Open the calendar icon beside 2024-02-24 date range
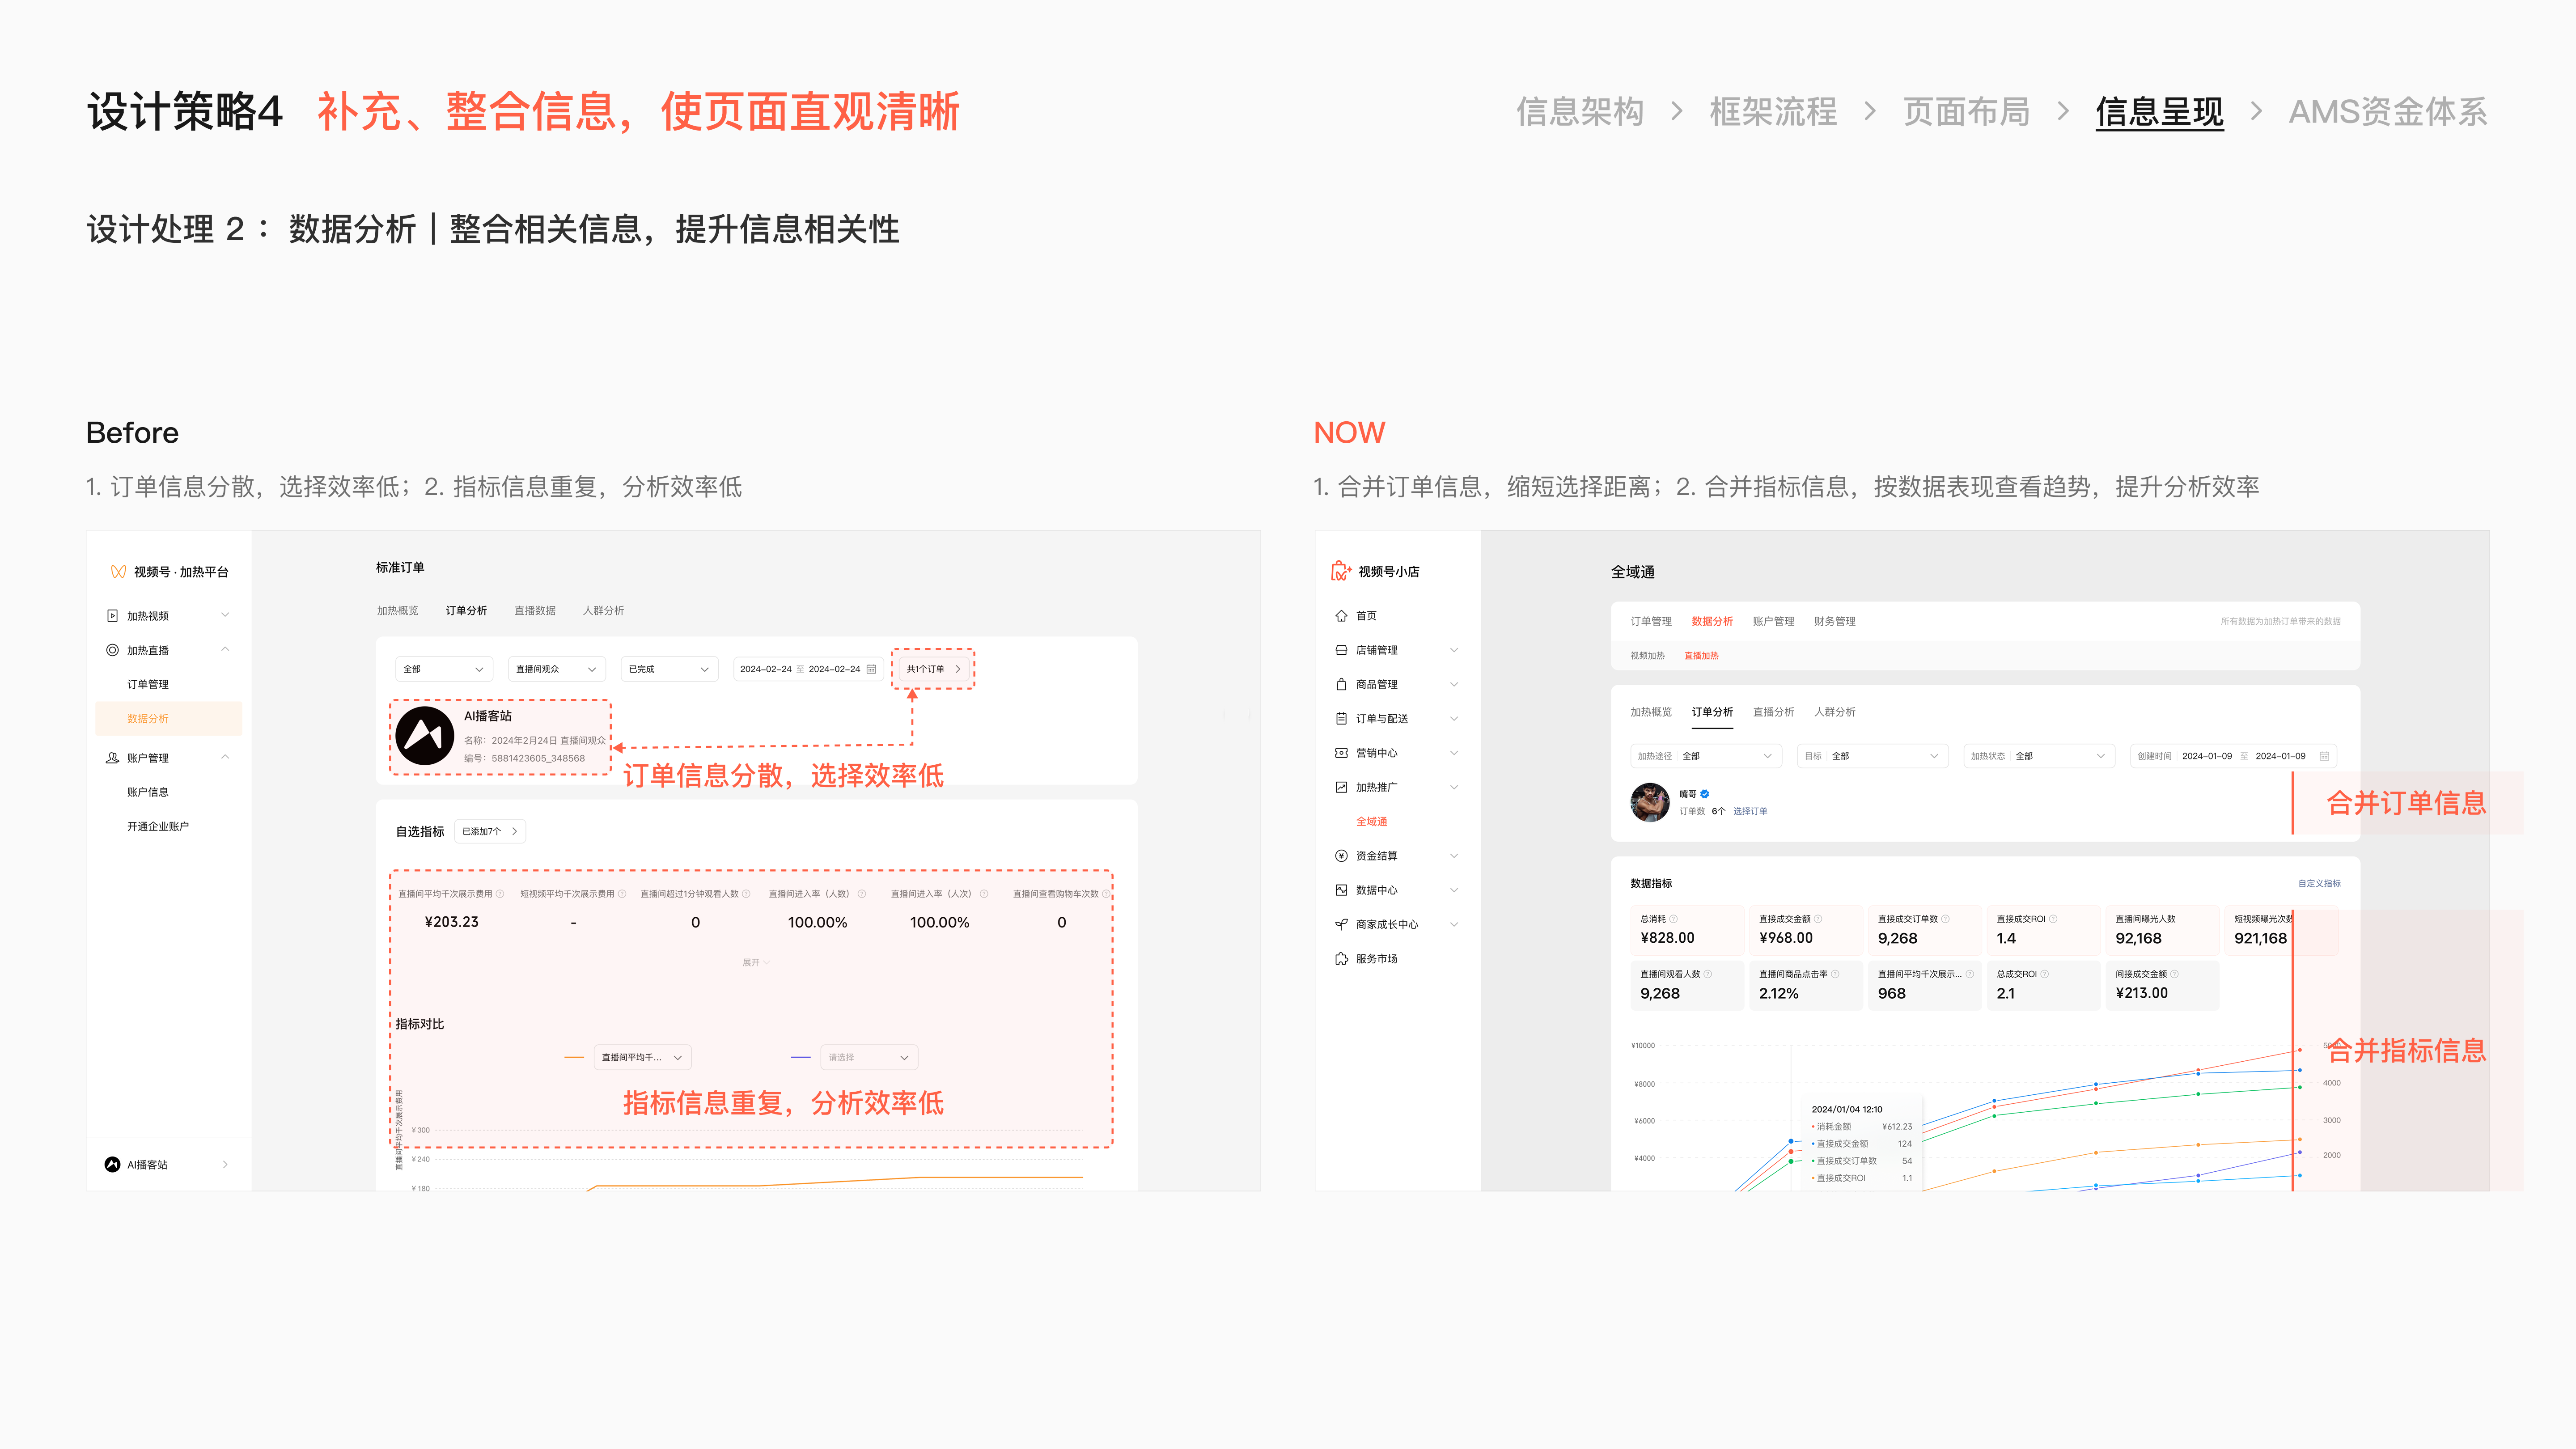 pos(871,669)
